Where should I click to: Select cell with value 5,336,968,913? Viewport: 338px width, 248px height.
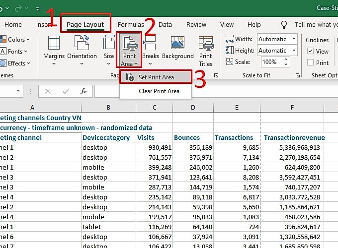(292, 147)
